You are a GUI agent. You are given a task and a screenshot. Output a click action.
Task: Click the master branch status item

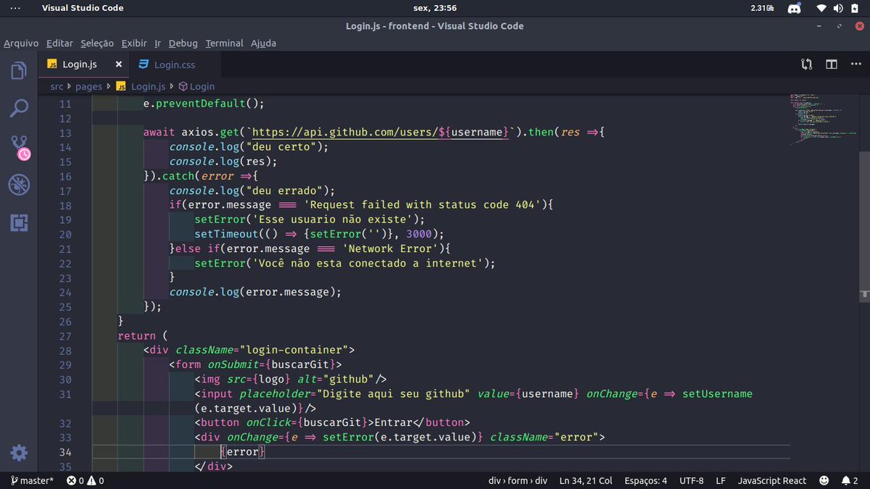pyautogui.click(x=32, y=480)
